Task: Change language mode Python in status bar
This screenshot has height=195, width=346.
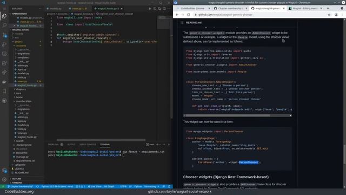Action: click(x=138, y=186)
